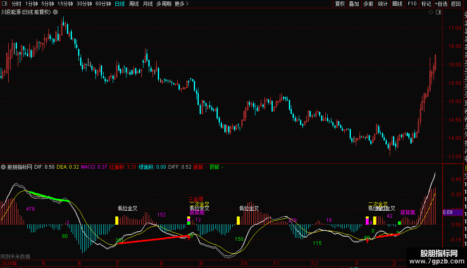Screen dimensions: 467x268
Task: Click the layout icon left of 分时
Action: tap(5, 4)
